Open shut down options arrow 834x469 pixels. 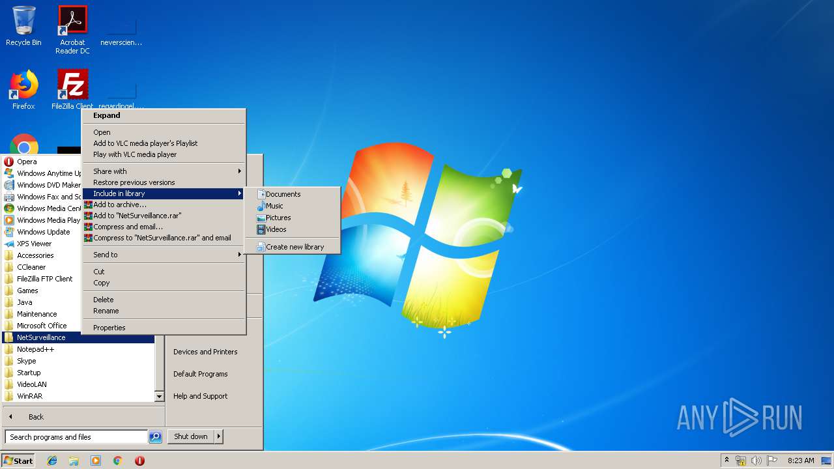(218, 436)
